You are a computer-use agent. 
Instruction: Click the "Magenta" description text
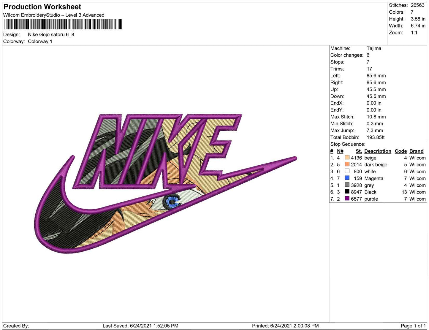point(374,178)
